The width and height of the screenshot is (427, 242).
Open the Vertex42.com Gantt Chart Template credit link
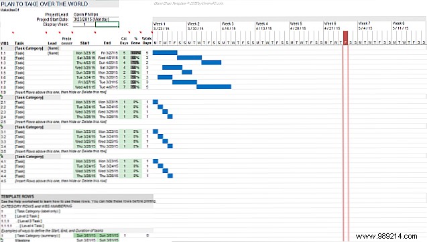click(x=188, y=3)
